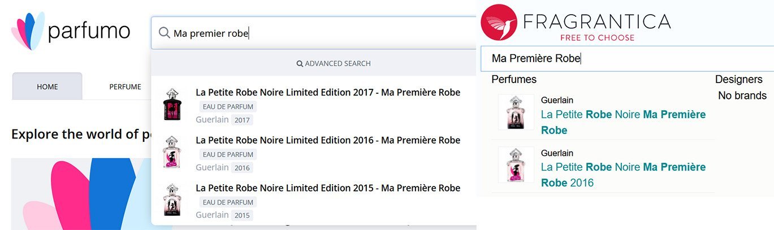Open the PERFUME tab
The height and width of the screenshot is (230, 774).
(125, 86)
